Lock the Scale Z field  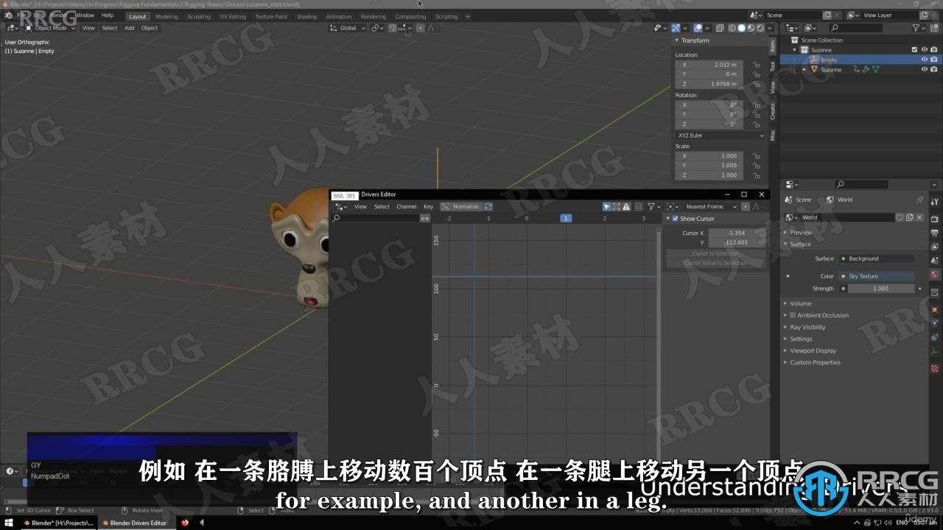[x=756, y=175]
